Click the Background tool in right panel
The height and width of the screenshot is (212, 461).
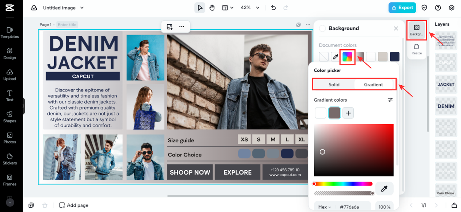tap(417, 30)
